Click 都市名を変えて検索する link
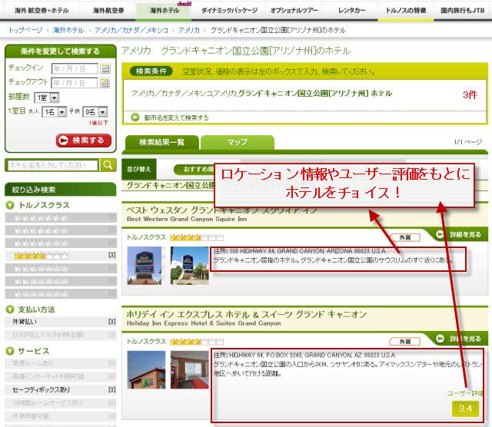This screenshot has width=492, height=427. click(x=176, y=118)
